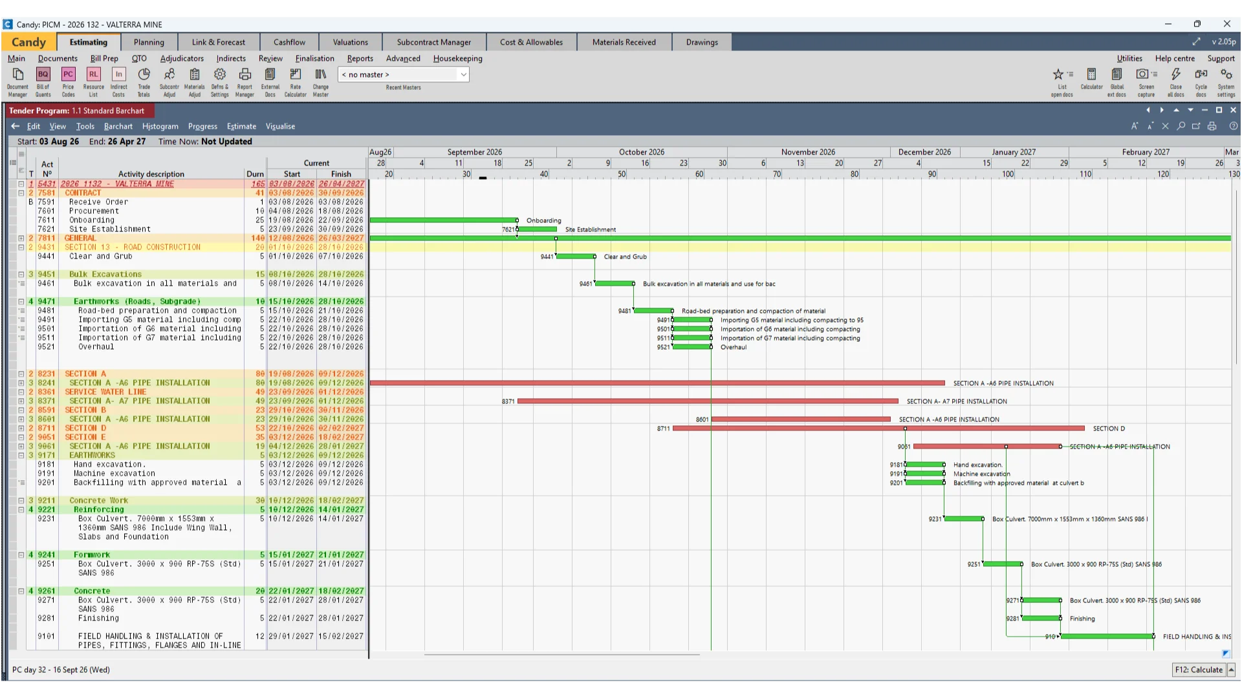
Task: Open Trade Totals pie chart icon
Action: click(144, 81)
